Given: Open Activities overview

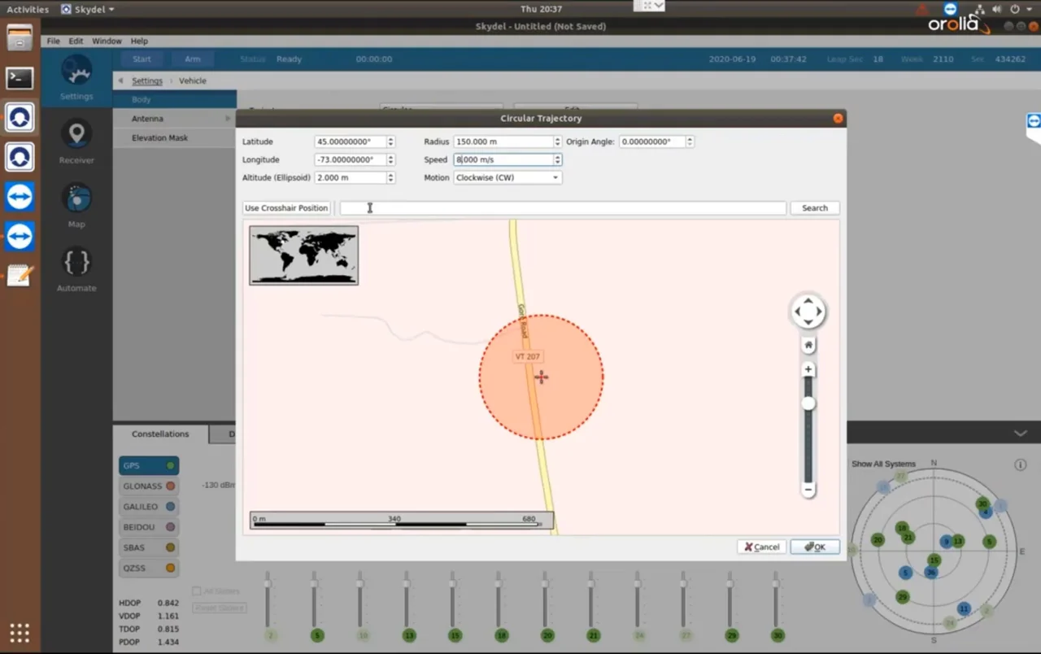Looking at the screenshot, I should pos(28,9).
